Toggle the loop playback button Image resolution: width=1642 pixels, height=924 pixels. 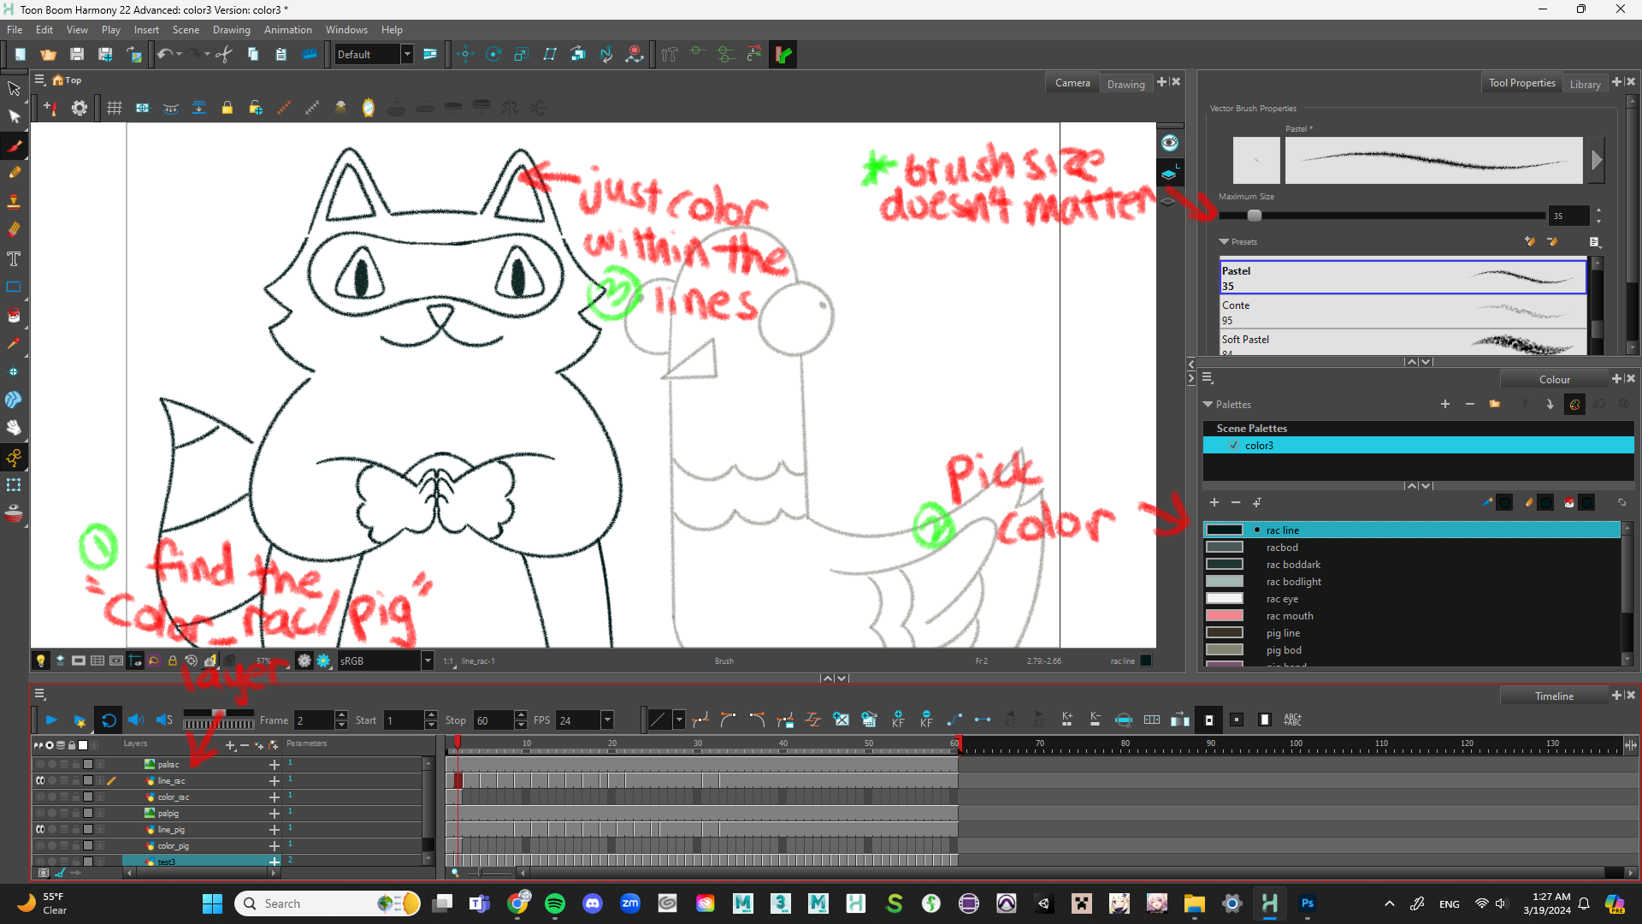tap(109, 720)
